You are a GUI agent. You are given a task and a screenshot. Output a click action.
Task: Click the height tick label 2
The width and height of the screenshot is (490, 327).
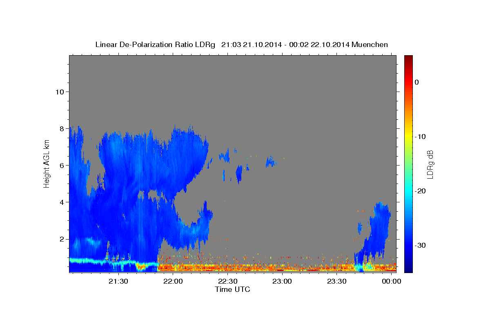61,239
